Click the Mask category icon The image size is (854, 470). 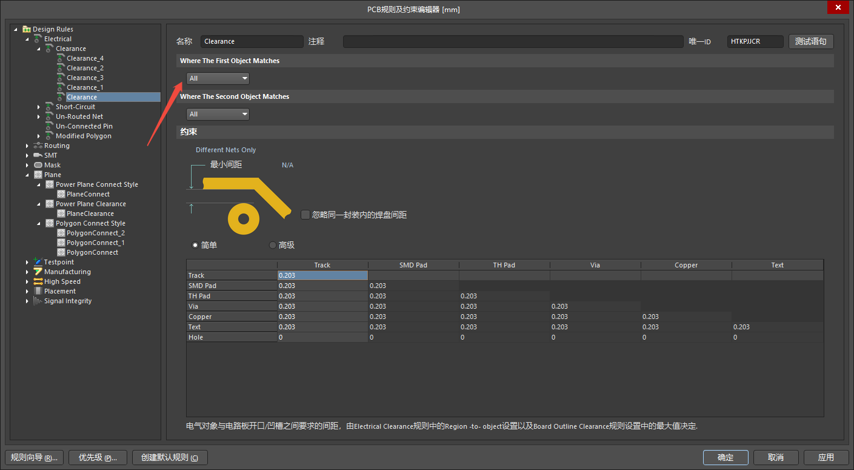tap(38, 165)
